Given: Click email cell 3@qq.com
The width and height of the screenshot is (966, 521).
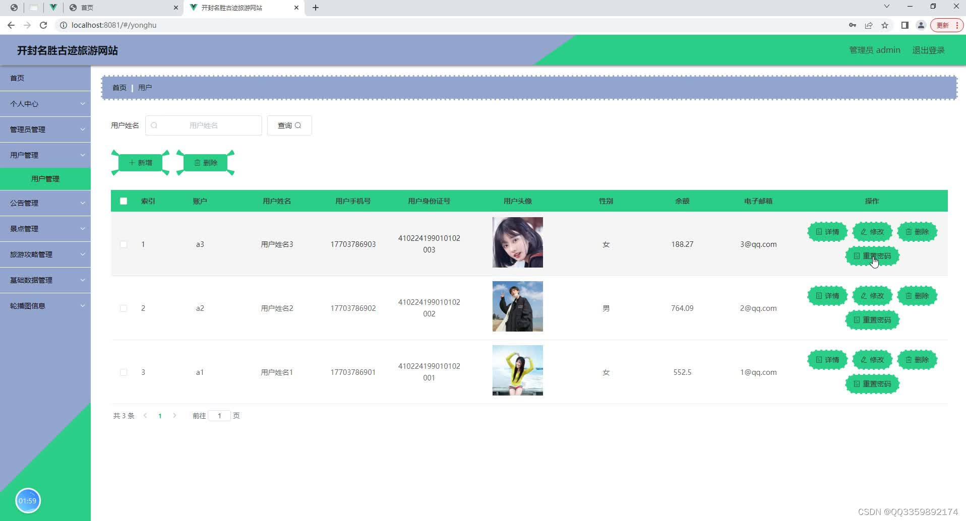Looking at the screenshot, I should click(758, 244).
